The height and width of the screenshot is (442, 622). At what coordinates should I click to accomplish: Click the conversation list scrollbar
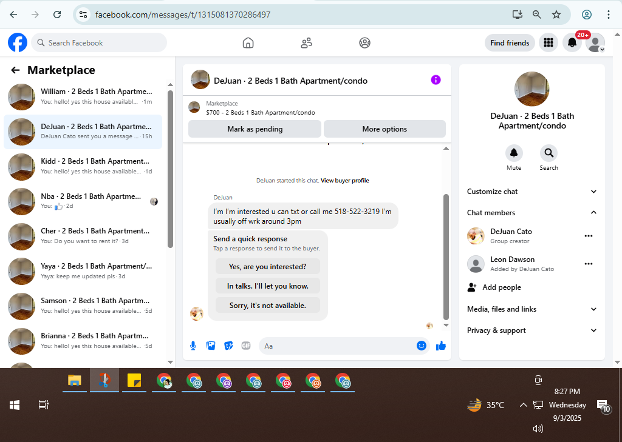click(x=170, y=169)
